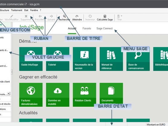Open Nouveautés de la version tile
The height and width of the screenshot is (126, 168).
(84, 59)
